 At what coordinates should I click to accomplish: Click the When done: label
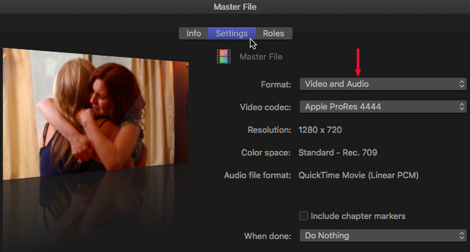pos(267,236)
